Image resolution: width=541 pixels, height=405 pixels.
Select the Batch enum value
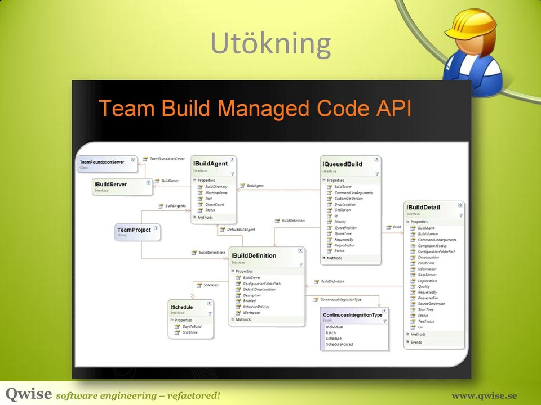(331, 332)
